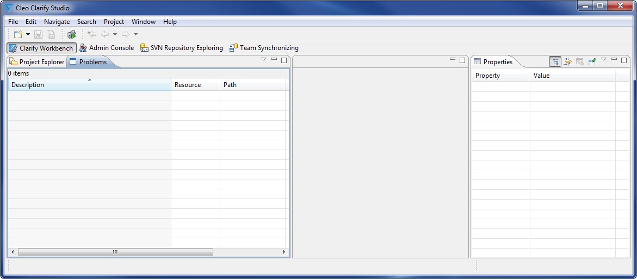Click the Save All toolbar icon
Image resolution: width=637 pixels, height=279 pixels.
[51, 34]
